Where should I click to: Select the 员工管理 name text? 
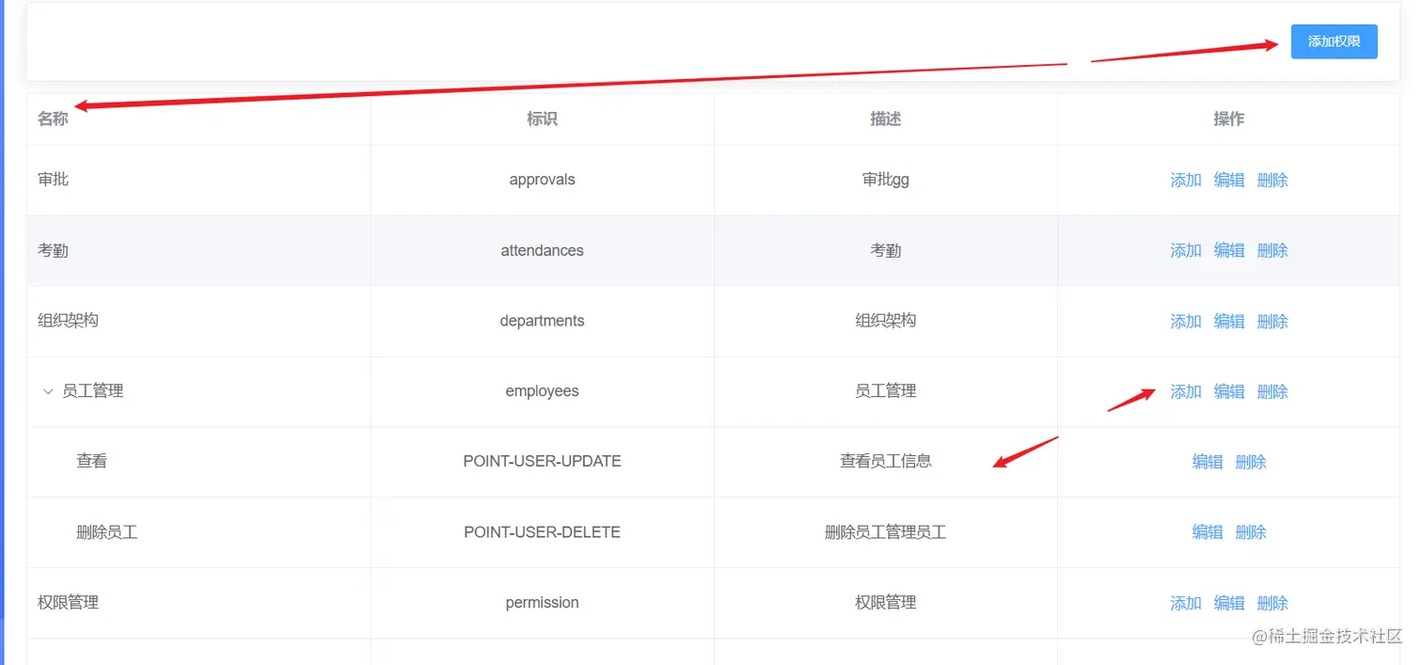tap(93, 391)
